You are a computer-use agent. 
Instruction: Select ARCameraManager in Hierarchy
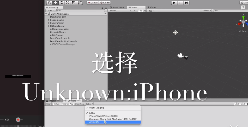(60, 29)
